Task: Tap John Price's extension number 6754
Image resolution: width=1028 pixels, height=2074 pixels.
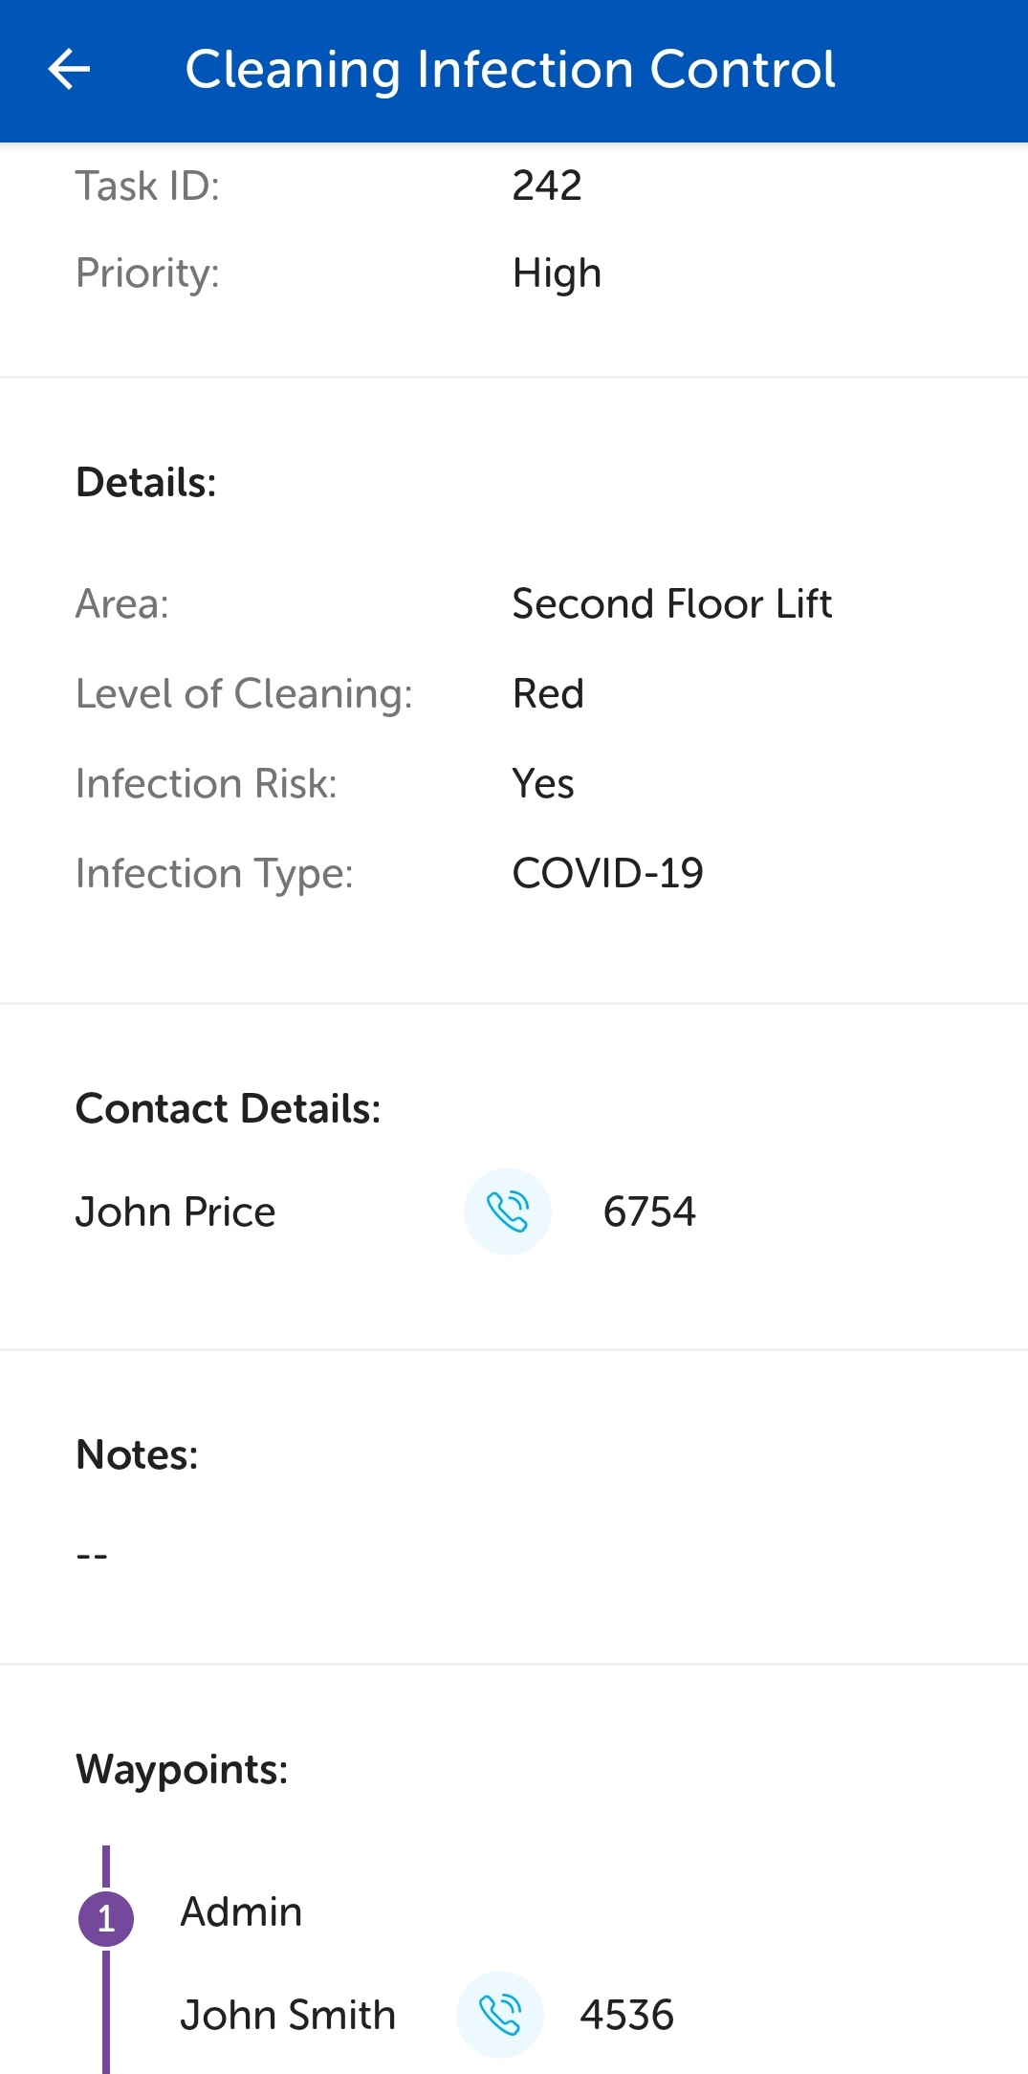Action: (649, 1212)
